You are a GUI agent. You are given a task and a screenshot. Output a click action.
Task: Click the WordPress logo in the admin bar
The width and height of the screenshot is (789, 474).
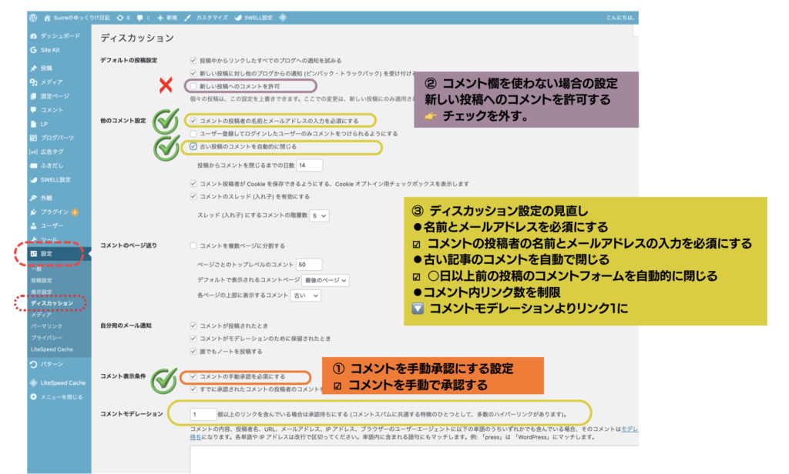(32, 16)
